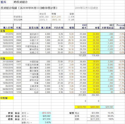Select current price cell 77.25
This screenshot has width=125, height=124.
pos(69,62)
